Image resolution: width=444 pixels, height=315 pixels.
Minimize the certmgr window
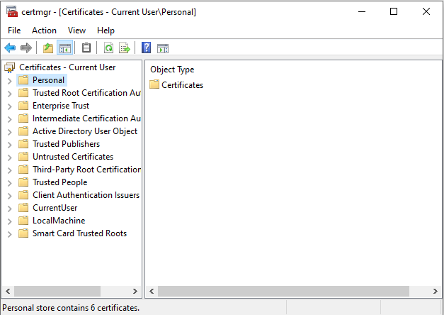coord(362,11)
